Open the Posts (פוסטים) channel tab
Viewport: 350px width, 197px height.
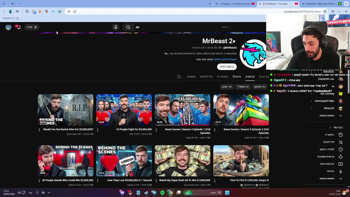tap(191, 77)
